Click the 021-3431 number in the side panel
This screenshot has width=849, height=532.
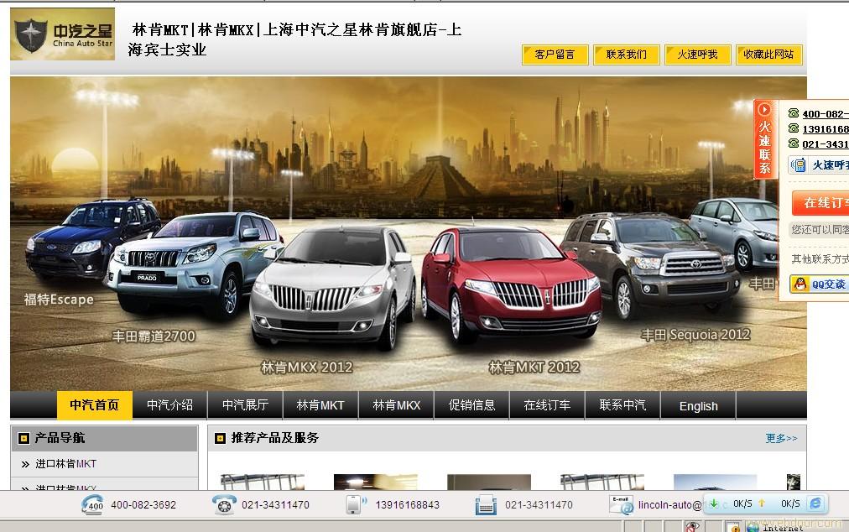(826, 144)
